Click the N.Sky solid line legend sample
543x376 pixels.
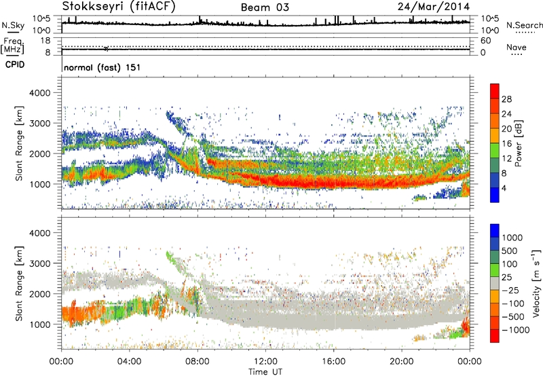click(x=13, y=32)
